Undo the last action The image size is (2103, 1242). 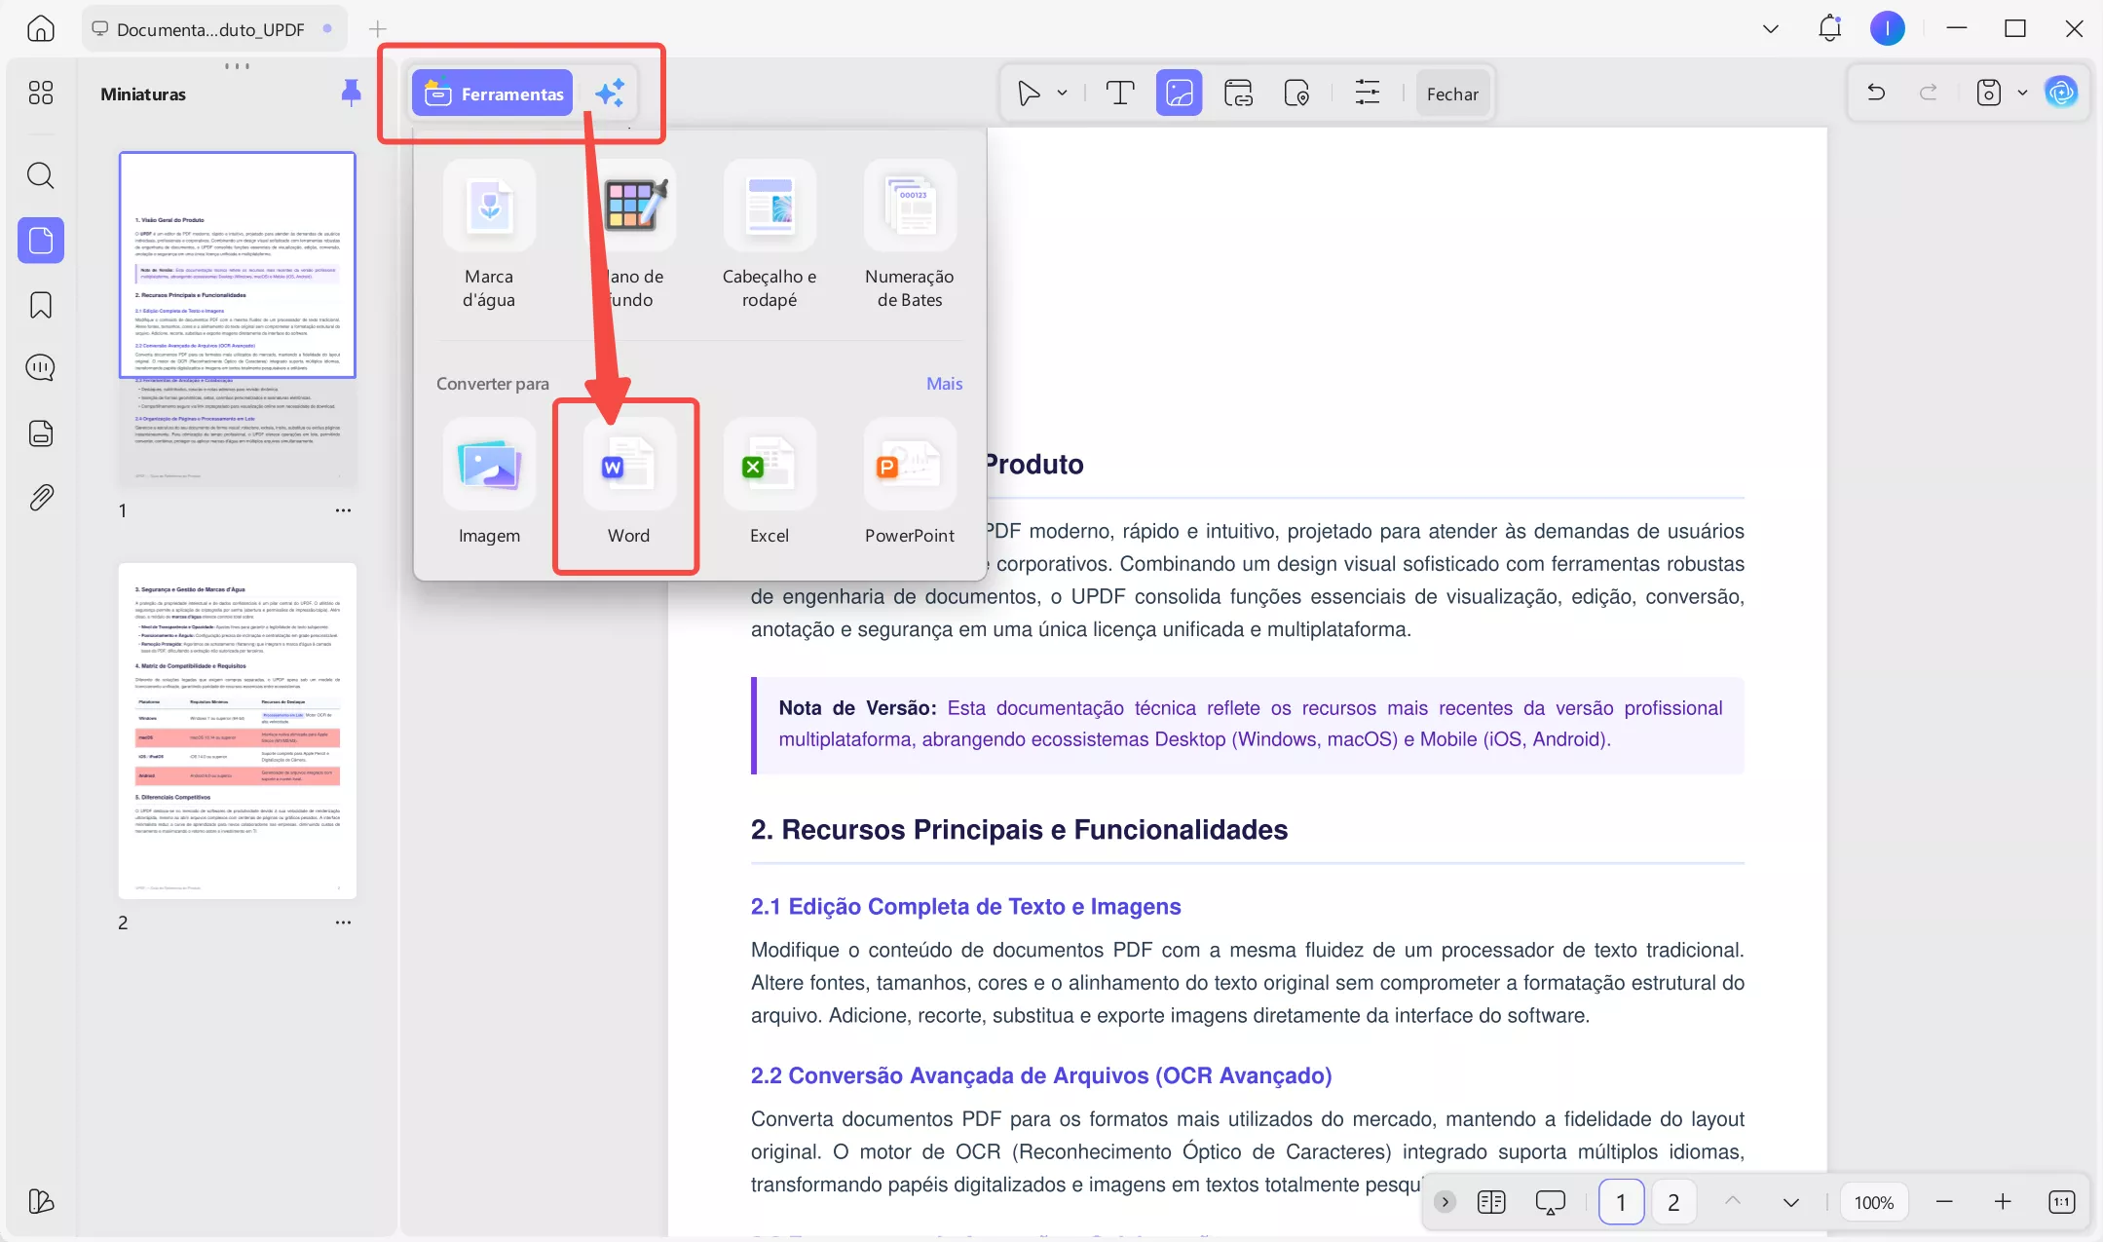coord(1876,93)
